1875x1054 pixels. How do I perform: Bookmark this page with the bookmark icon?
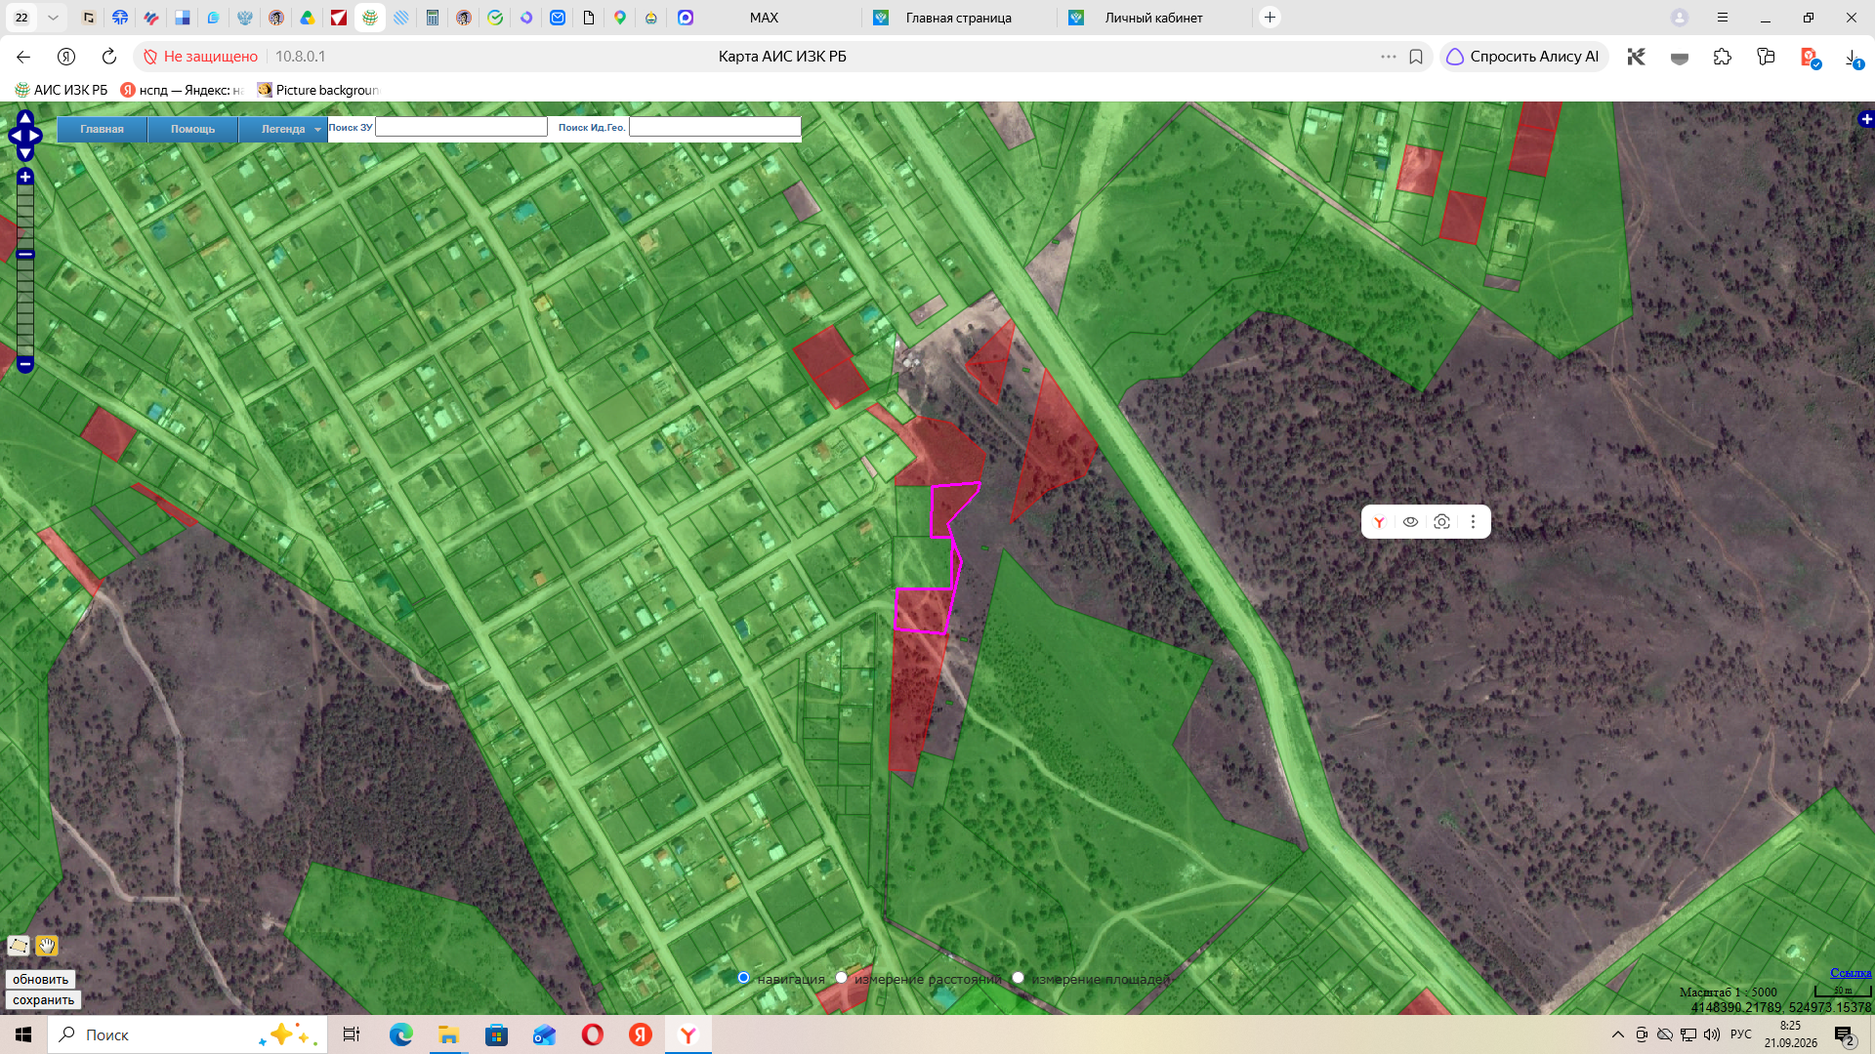pyautogui.click(x=1416, y=57)
